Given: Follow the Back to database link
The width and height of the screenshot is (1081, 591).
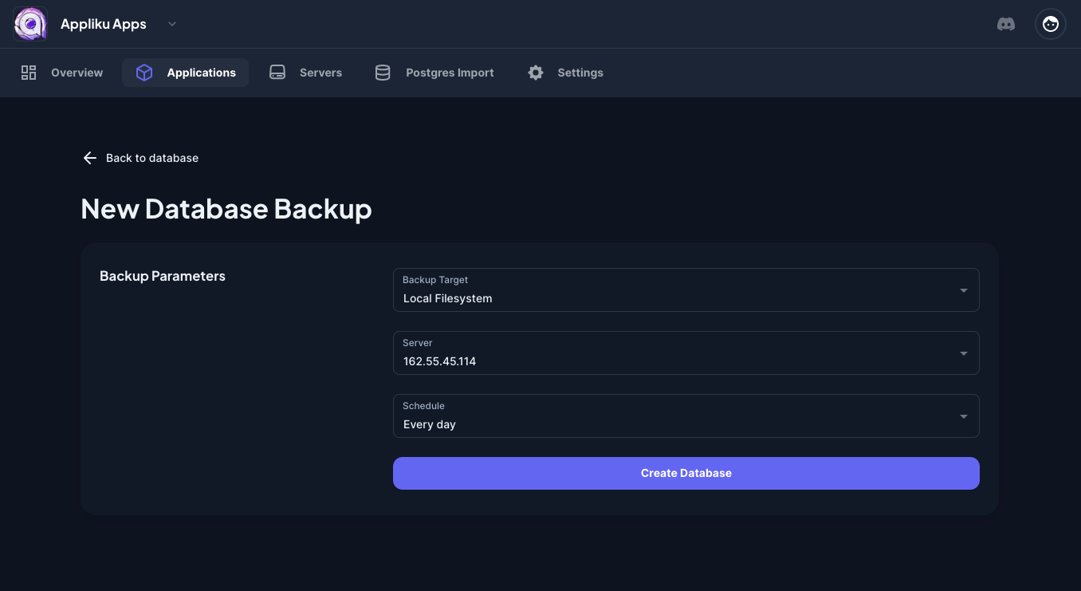Looking at the screenshot, I should pyautogui.click(x=151, y=158).
